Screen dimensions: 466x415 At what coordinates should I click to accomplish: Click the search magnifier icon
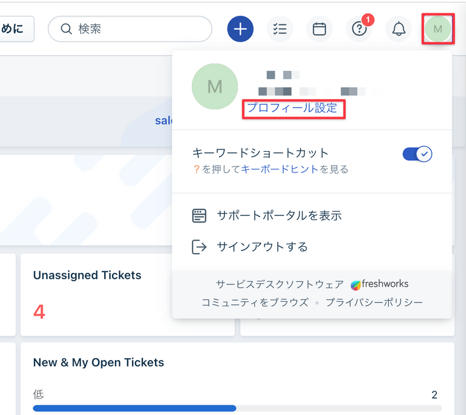[66, 29]
